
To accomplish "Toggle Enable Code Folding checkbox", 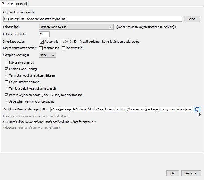I will (x=6, y=69).
